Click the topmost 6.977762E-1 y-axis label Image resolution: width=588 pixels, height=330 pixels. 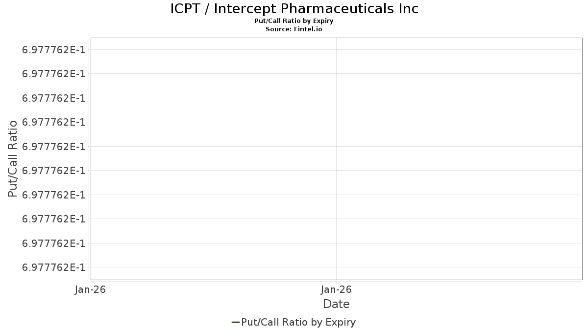(53, 50)
